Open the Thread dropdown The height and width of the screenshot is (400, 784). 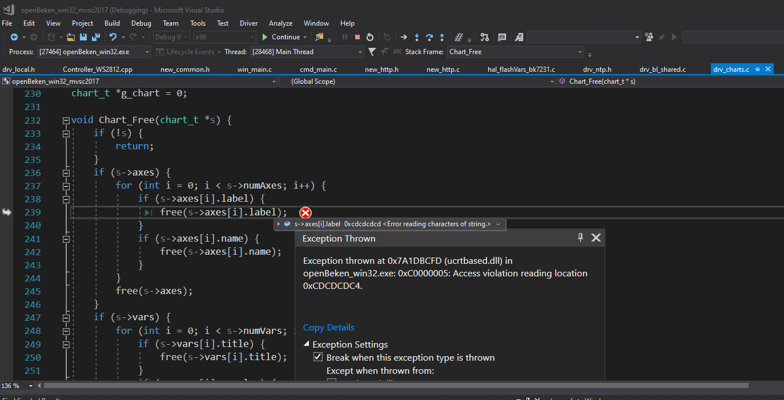(x=360, y=52)
